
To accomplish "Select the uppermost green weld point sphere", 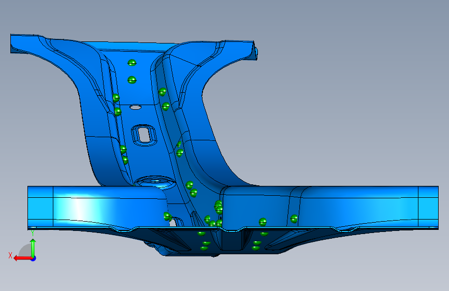I will pyautogui.click(x=132, y=63).
